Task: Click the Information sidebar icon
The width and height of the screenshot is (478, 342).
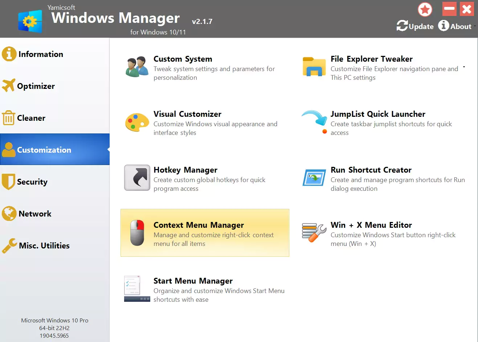Action: [x=9, y=54]
